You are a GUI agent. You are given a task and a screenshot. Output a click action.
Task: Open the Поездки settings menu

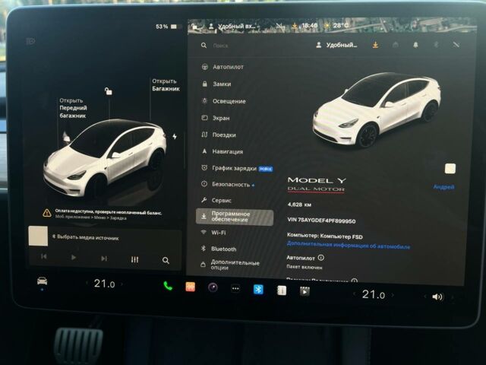tap(219, 135)
